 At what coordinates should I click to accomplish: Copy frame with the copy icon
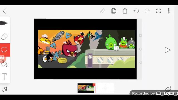click(x=114, y=11)
